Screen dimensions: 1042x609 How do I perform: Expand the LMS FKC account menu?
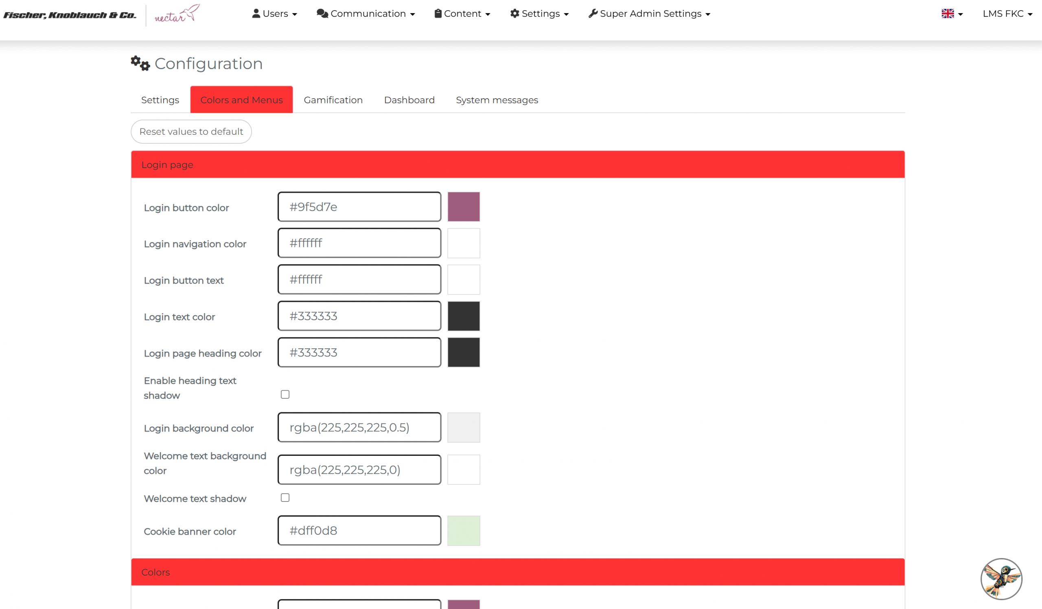[1007, 14]
